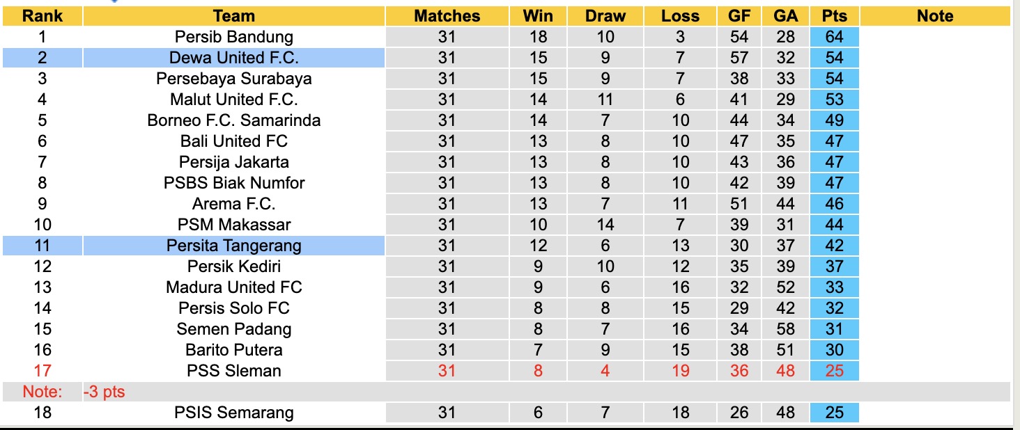Open PSIS Semarang team name

pos(234,413)
